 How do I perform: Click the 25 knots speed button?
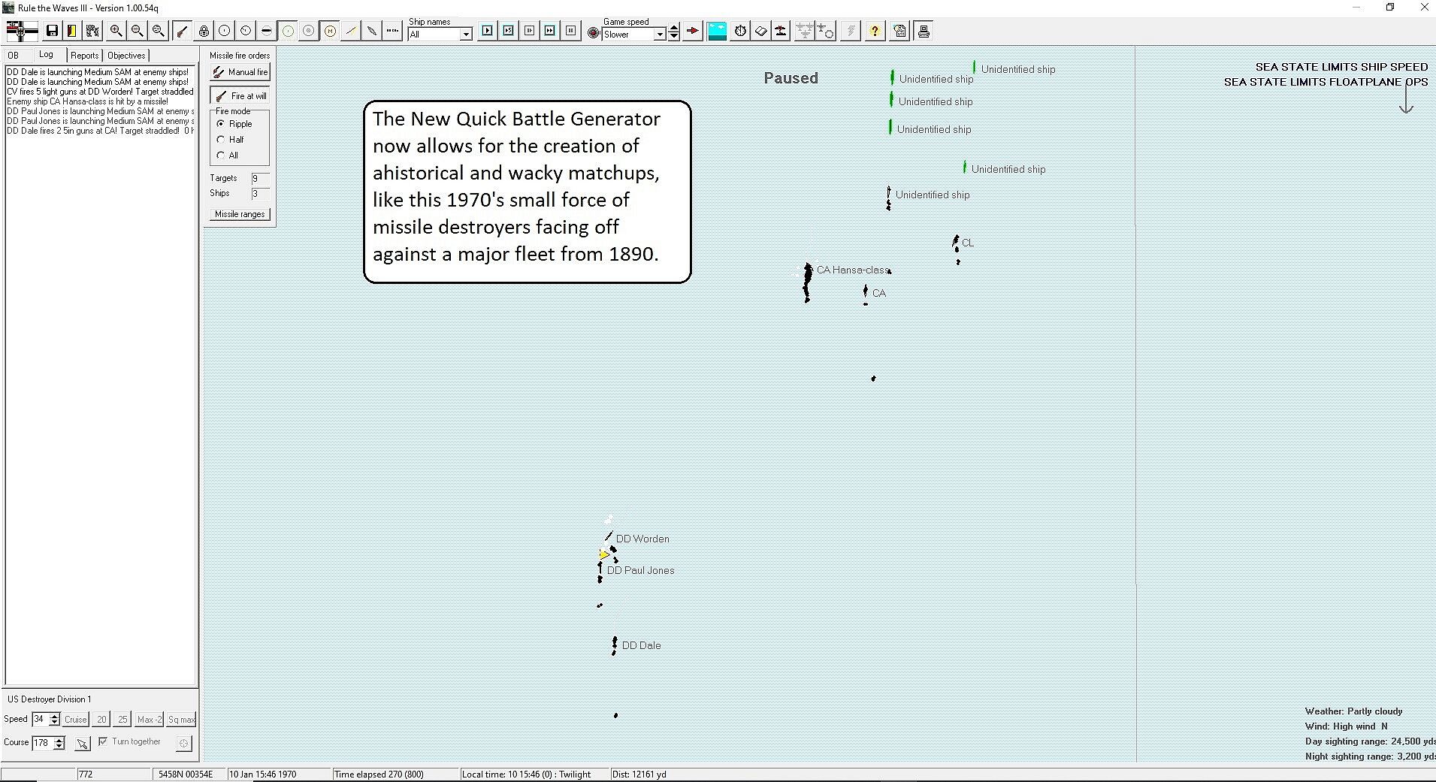[122, 720]
